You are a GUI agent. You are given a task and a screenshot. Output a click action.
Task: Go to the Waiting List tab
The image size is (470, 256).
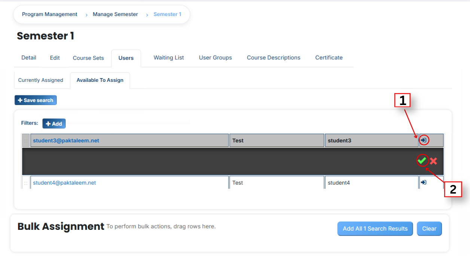(169, 58)
